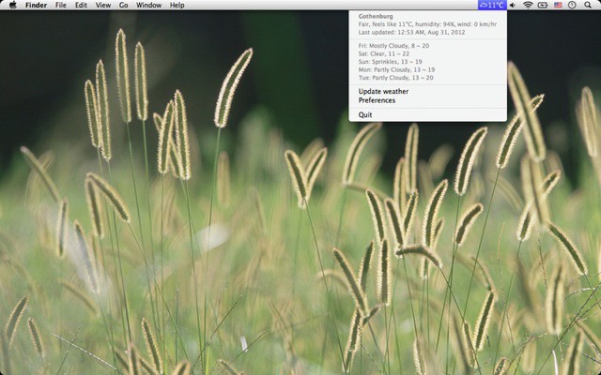Click the Gothenburg location header
The height and width of the screenshot is (375, 601).
376,16
